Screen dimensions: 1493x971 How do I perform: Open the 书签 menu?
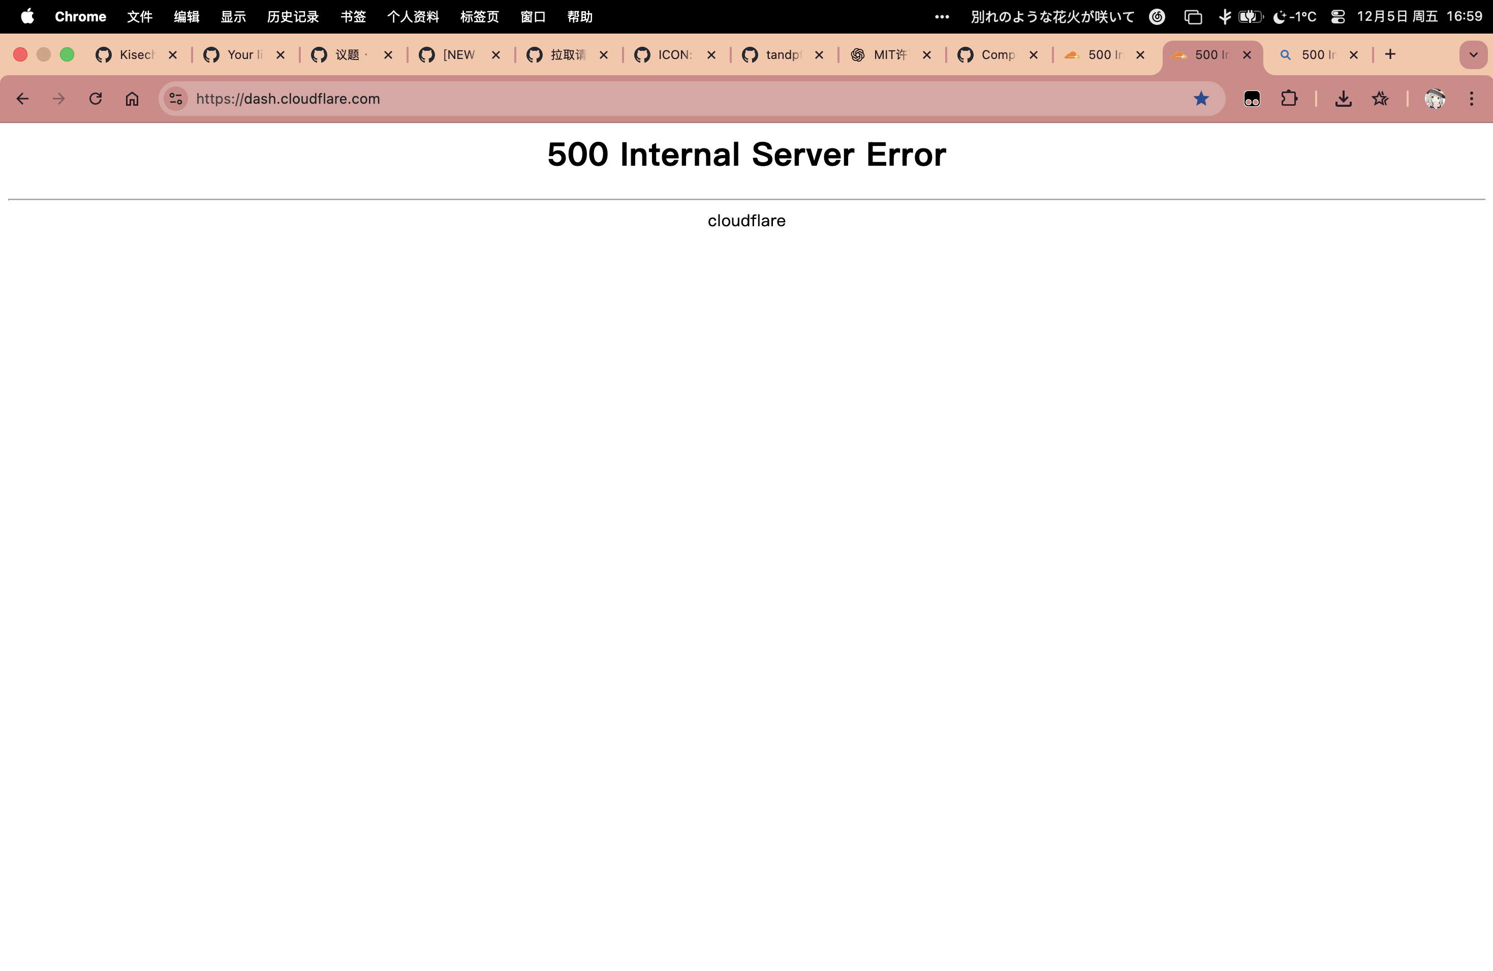[x=353, y=17]
